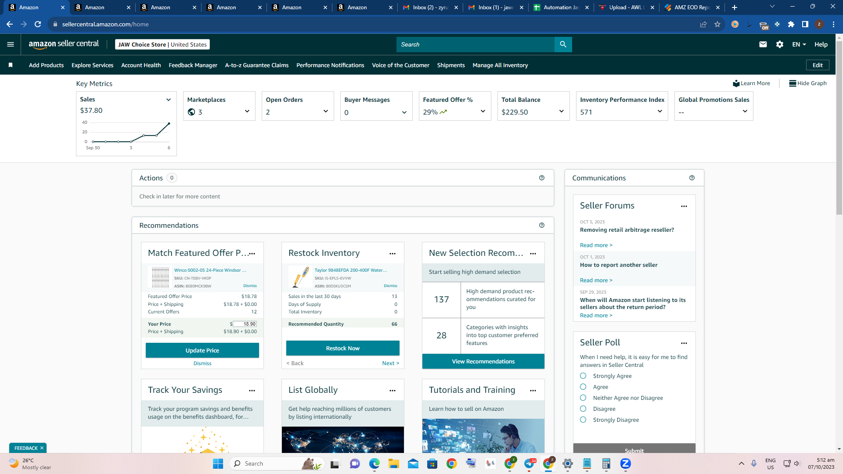Screen dimensions: 843x474
Task: Expand the Featured Offer % dropdown
Action: [483, 111]
